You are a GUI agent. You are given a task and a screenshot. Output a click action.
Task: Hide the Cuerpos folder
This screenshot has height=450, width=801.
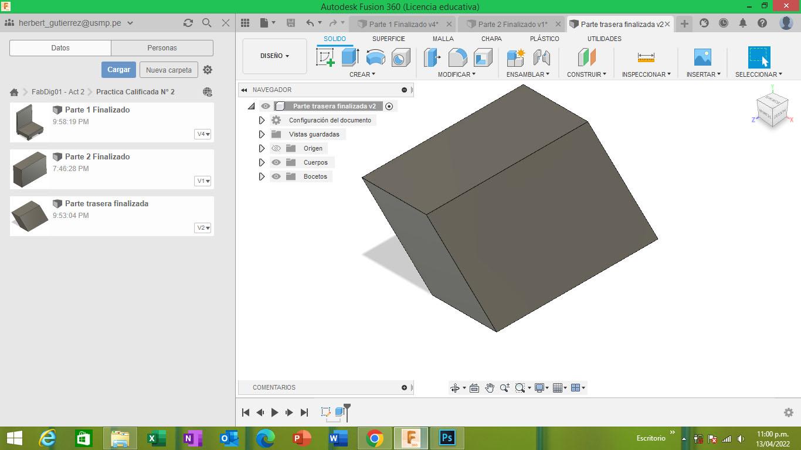[276, 162]
